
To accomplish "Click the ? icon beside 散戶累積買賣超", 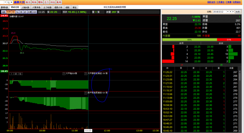I will [86, 93].
